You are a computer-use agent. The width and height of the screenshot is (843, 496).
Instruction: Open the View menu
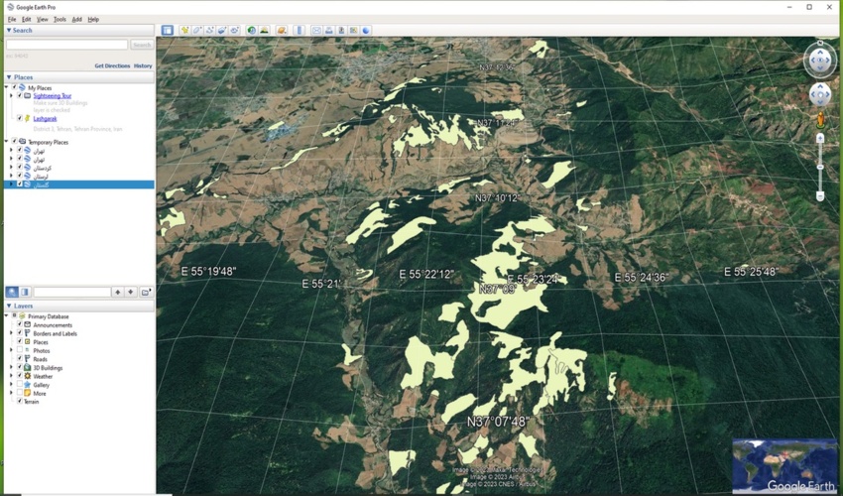[x=43, y=19]
